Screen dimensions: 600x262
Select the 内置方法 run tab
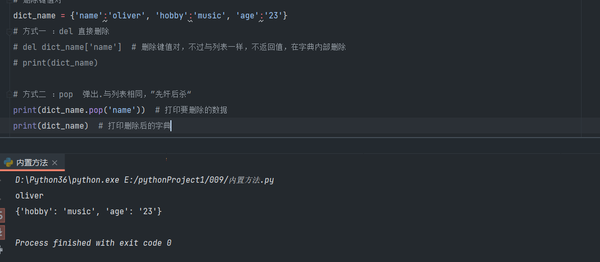(x=32, y=163)
